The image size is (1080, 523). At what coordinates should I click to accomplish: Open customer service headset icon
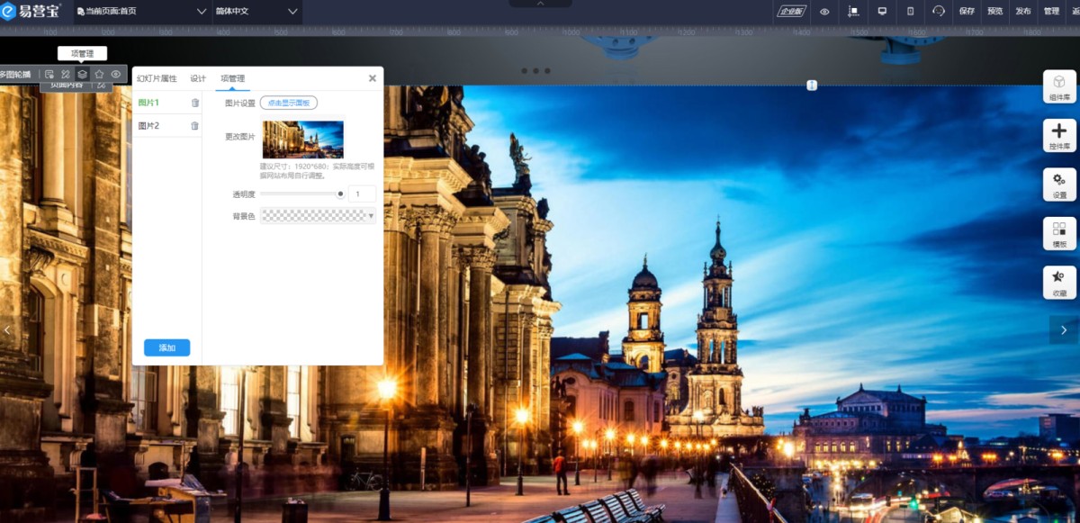click(939, 12)
